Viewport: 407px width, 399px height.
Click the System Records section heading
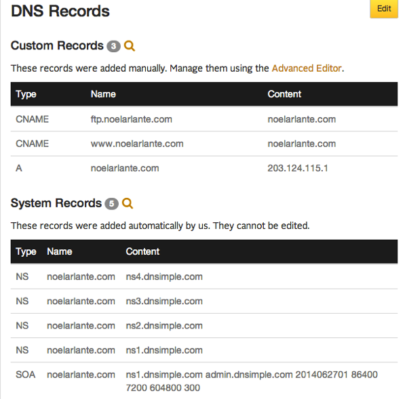56,203
